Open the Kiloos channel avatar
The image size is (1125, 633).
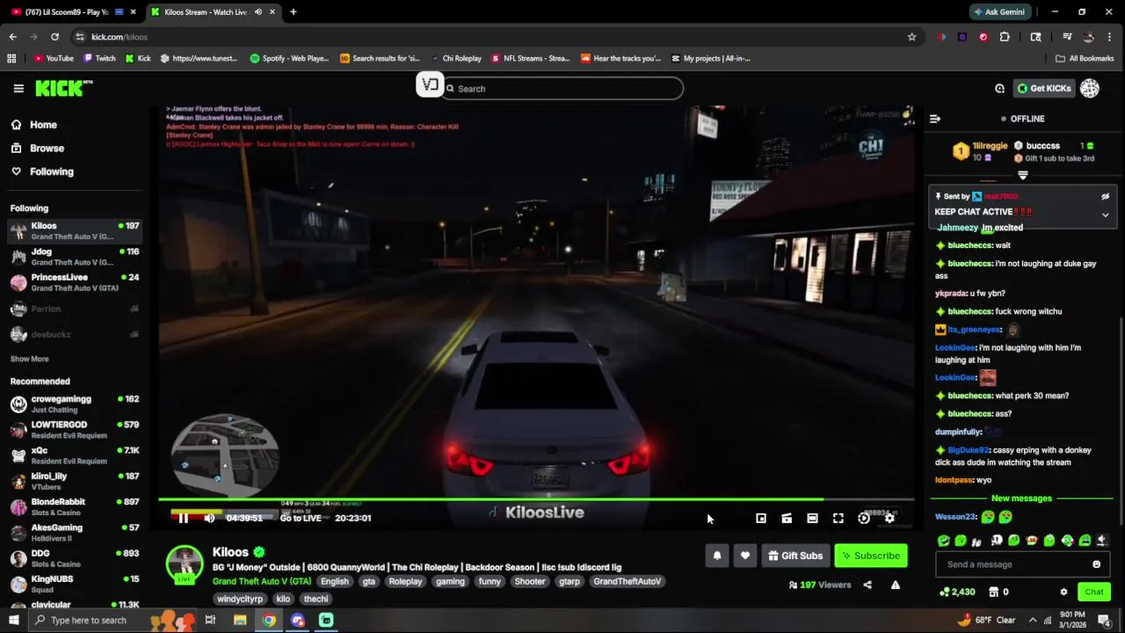[x=185, y=564]
